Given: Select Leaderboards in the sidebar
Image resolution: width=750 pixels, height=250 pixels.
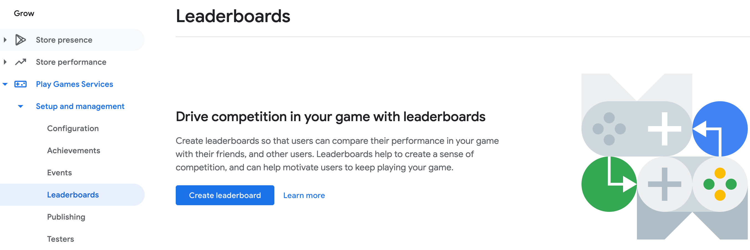Looking at the screenshot, I should (73, 195).
